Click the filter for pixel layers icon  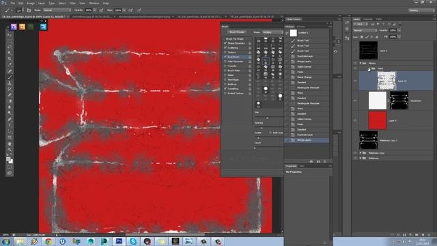click(x=373, y=25)
